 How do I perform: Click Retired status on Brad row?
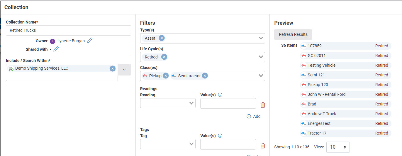click(x=381, y=104)
